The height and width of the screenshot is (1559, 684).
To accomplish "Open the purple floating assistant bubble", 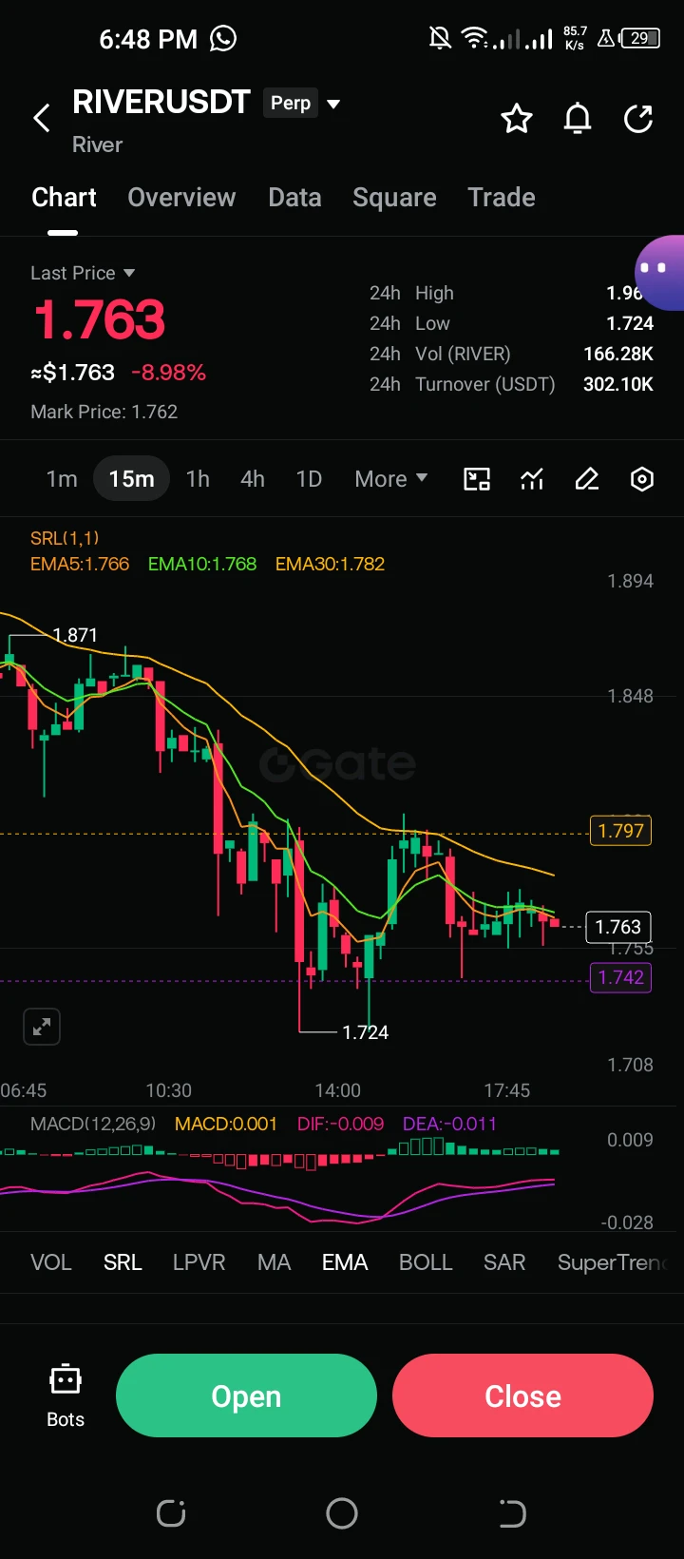I will 659,273.
